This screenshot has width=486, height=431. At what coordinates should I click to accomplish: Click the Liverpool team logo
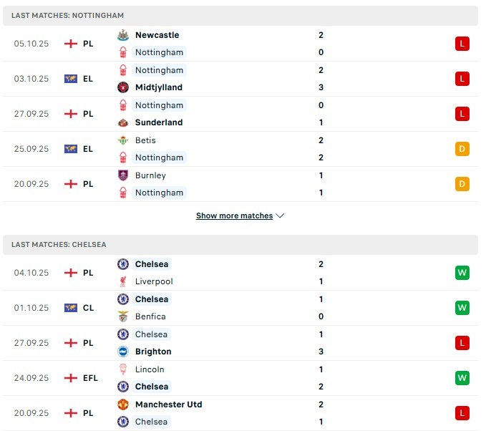123,281
